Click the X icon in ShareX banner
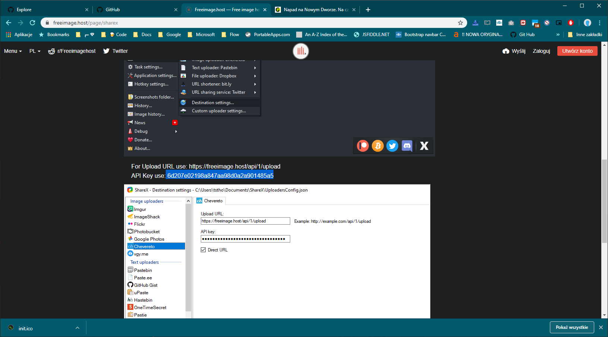The image size is (608, 337). pyautogui.click(x=424, y=146)
